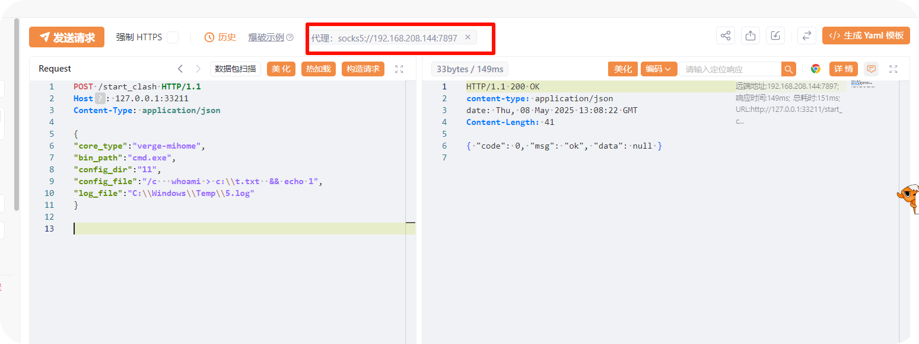Go to next request with right chevron
The width and height of the screenshot is (919, 344).
coord(198,69)
